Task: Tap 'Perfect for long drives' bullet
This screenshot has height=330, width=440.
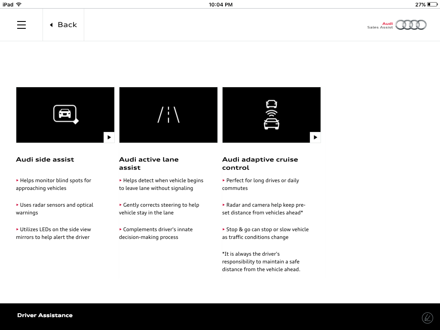Action: click(x=260, y=184)
